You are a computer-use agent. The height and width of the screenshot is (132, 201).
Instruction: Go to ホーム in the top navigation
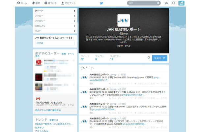click(x=22, y=3)
